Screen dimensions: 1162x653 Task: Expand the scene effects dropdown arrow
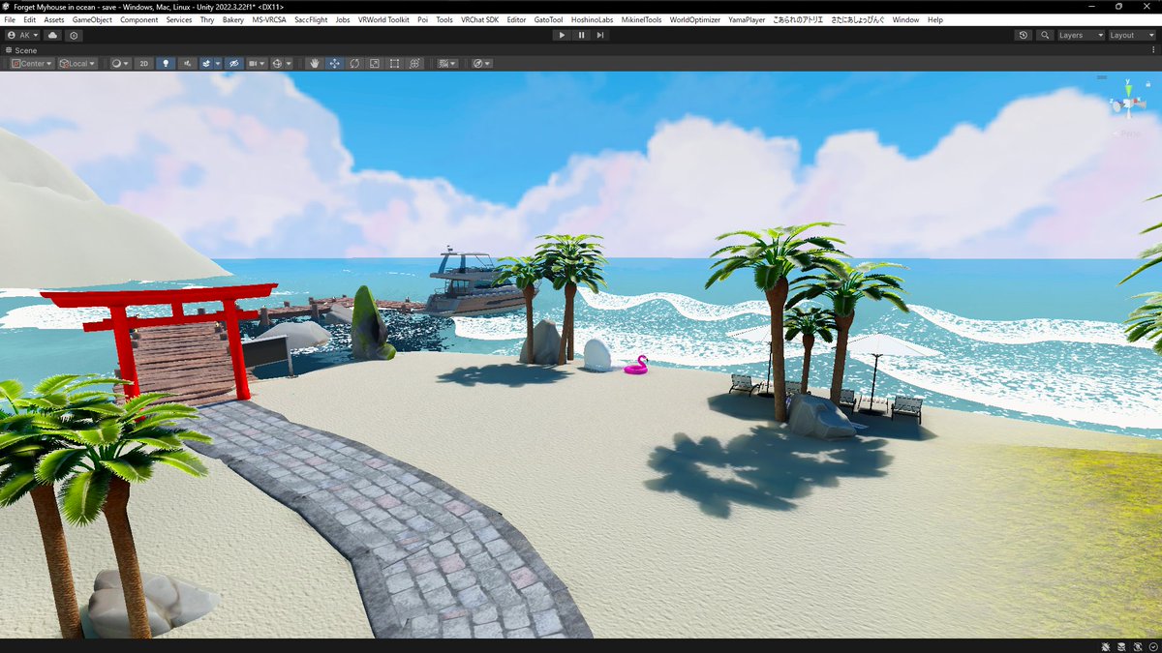[x=218, y=64]
